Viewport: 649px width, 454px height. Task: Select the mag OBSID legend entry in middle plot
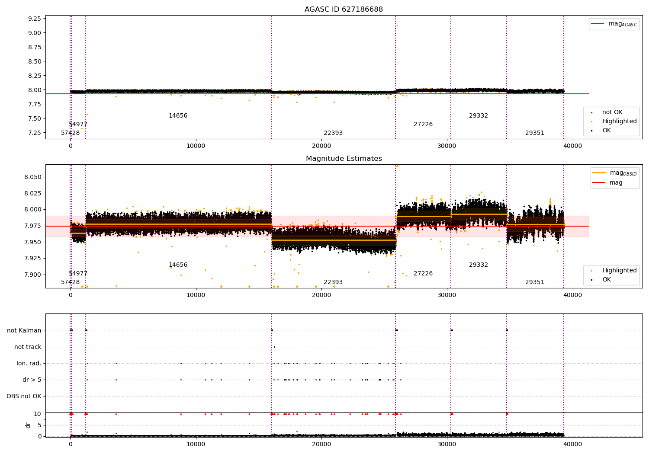pos(614,173)
